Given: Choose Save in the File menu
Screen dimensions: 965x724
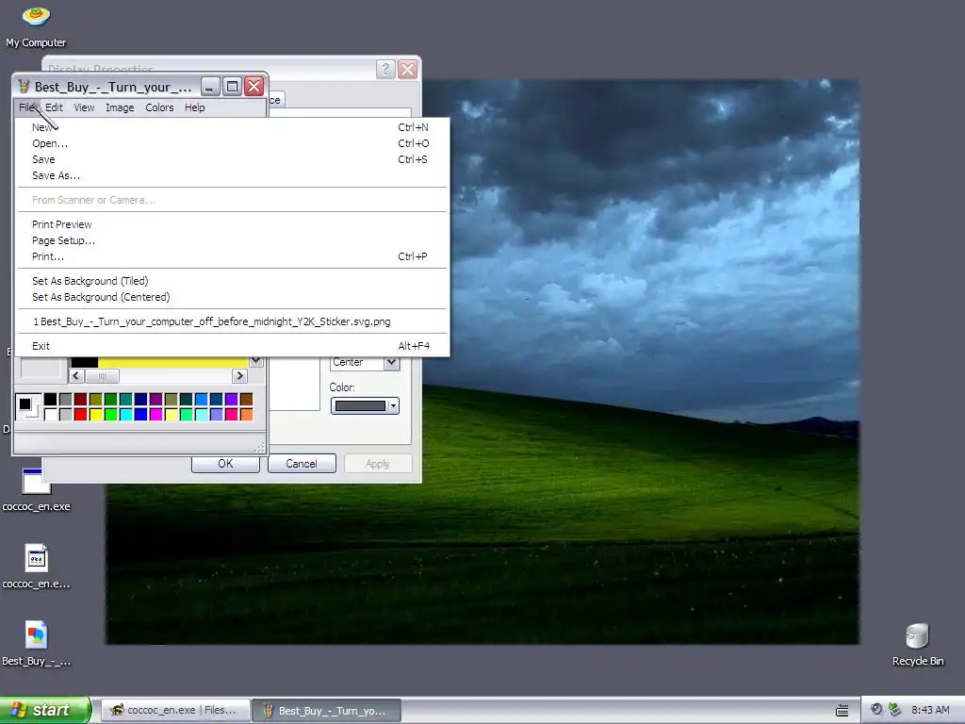Looking at the screenshot, I should coord(232,159).
